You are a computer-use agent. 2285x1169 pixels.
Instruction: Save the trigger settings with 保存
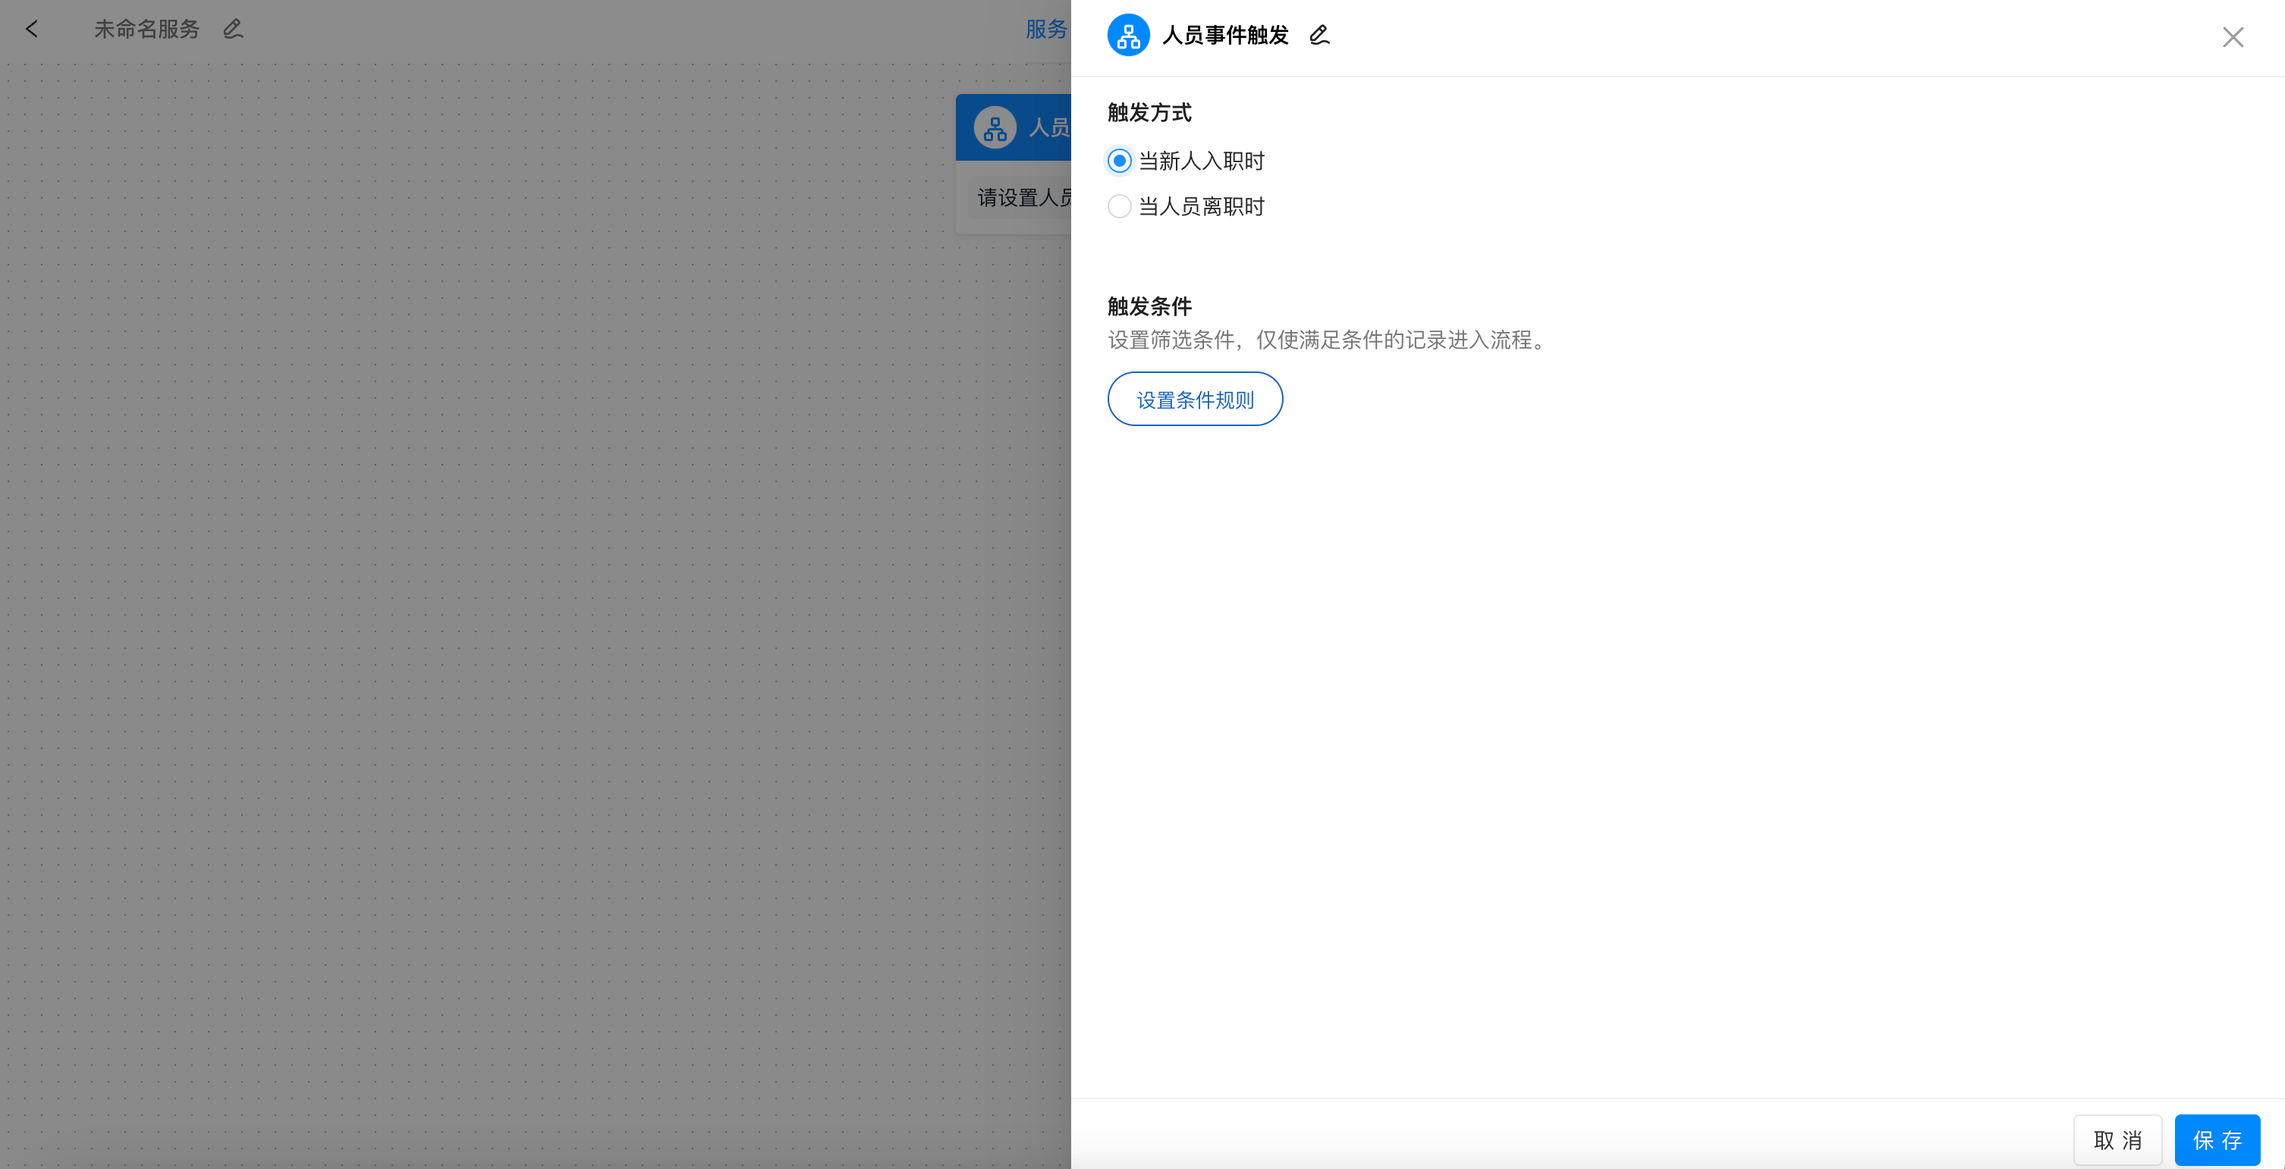click(2217, 1139)
